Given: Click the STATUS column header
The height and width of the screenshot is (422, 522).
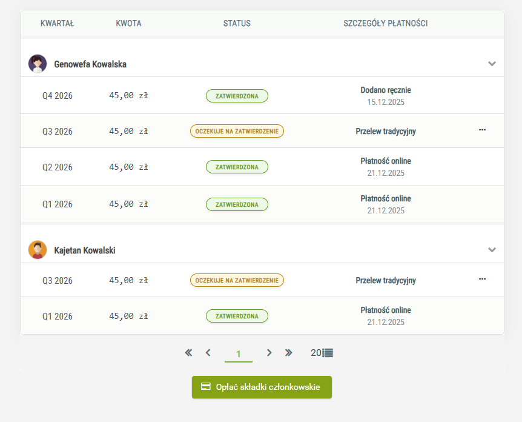Looking at the screenshot, I should 237,24.
